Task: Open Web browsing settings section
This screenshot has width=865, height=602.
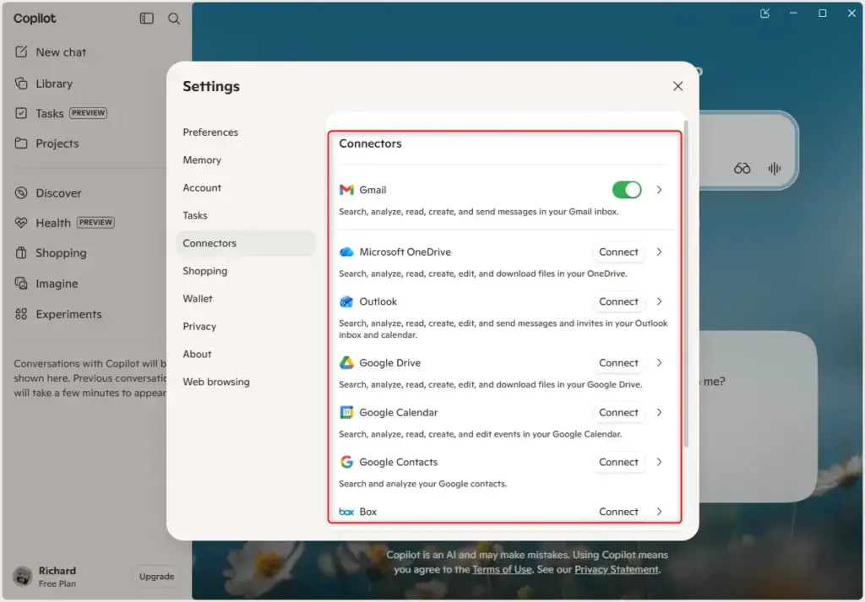Action: 246,382
